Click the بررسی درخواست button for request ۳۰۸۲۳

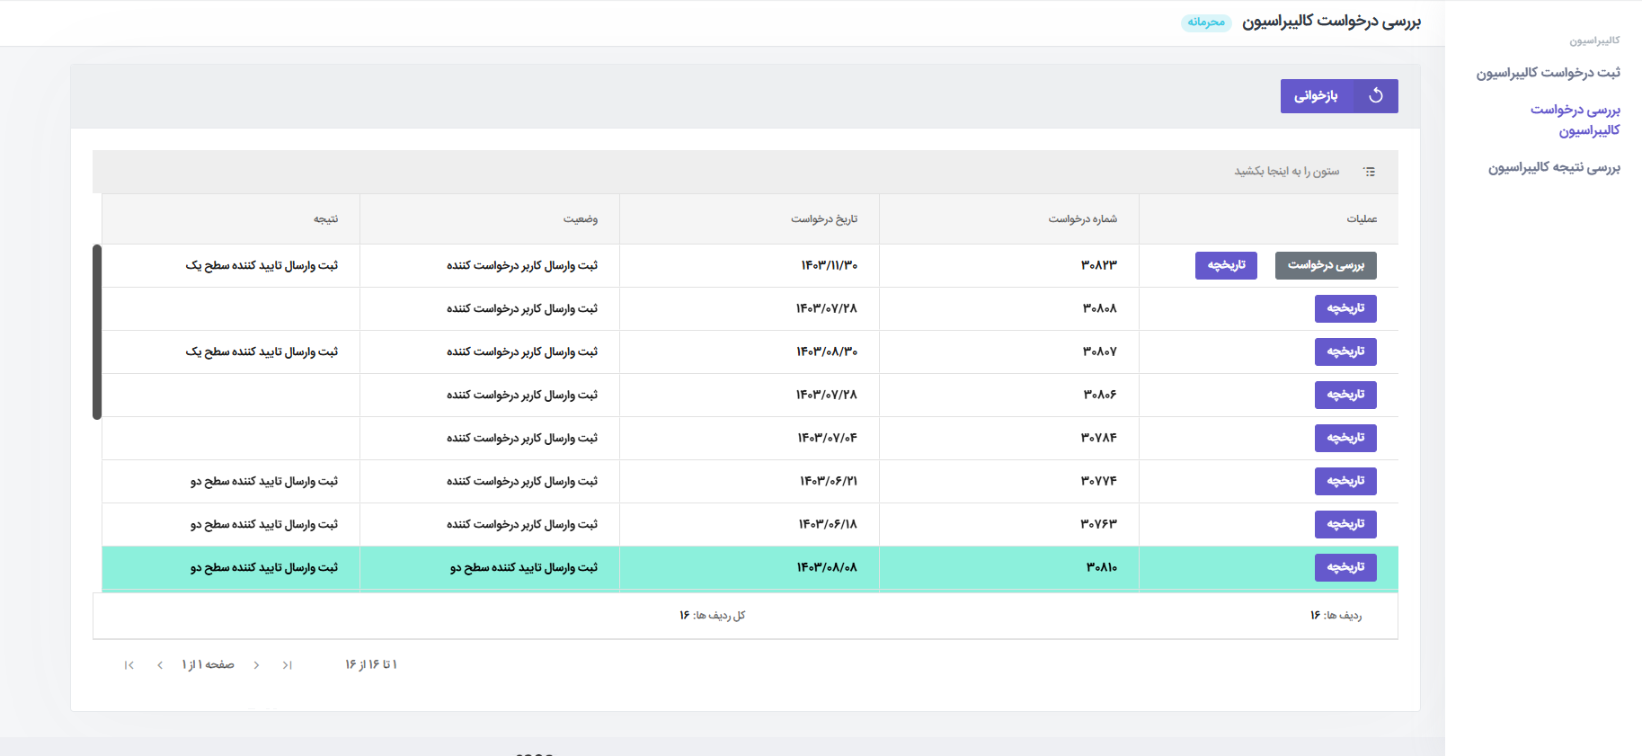coord(1326,265)
